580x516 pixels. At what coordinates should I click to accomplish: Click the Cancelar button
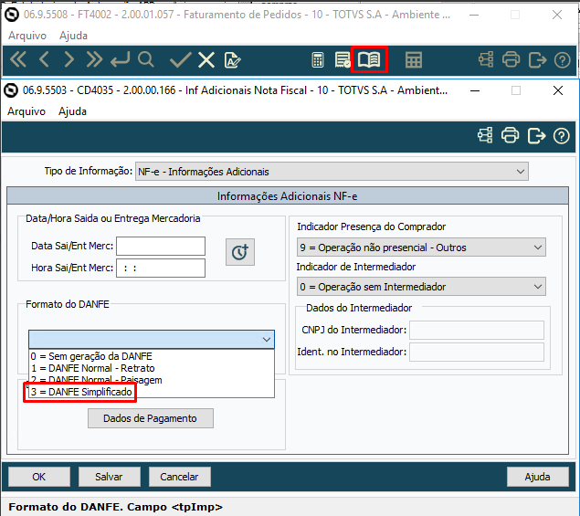180,477
